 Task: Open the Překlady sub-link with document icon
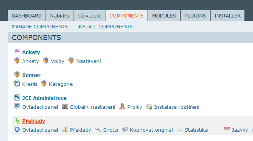pos(81,130)
